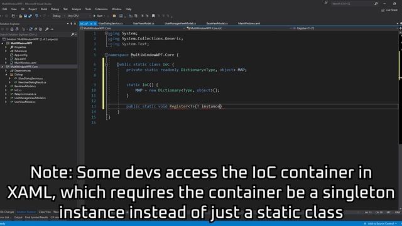Select App.xaml in Solution Explorer
The width and height of the screenshot is (402, 226).
[18, 59]
